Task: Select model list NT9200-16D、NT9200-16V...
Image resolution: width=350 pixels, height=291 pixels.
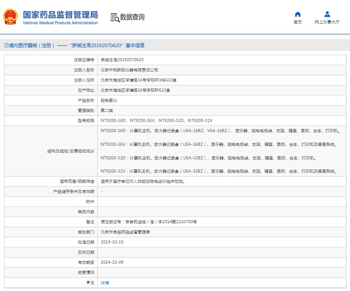Action: point(156,121)
